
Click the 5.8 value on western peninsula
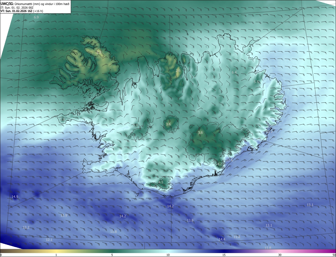62,120
